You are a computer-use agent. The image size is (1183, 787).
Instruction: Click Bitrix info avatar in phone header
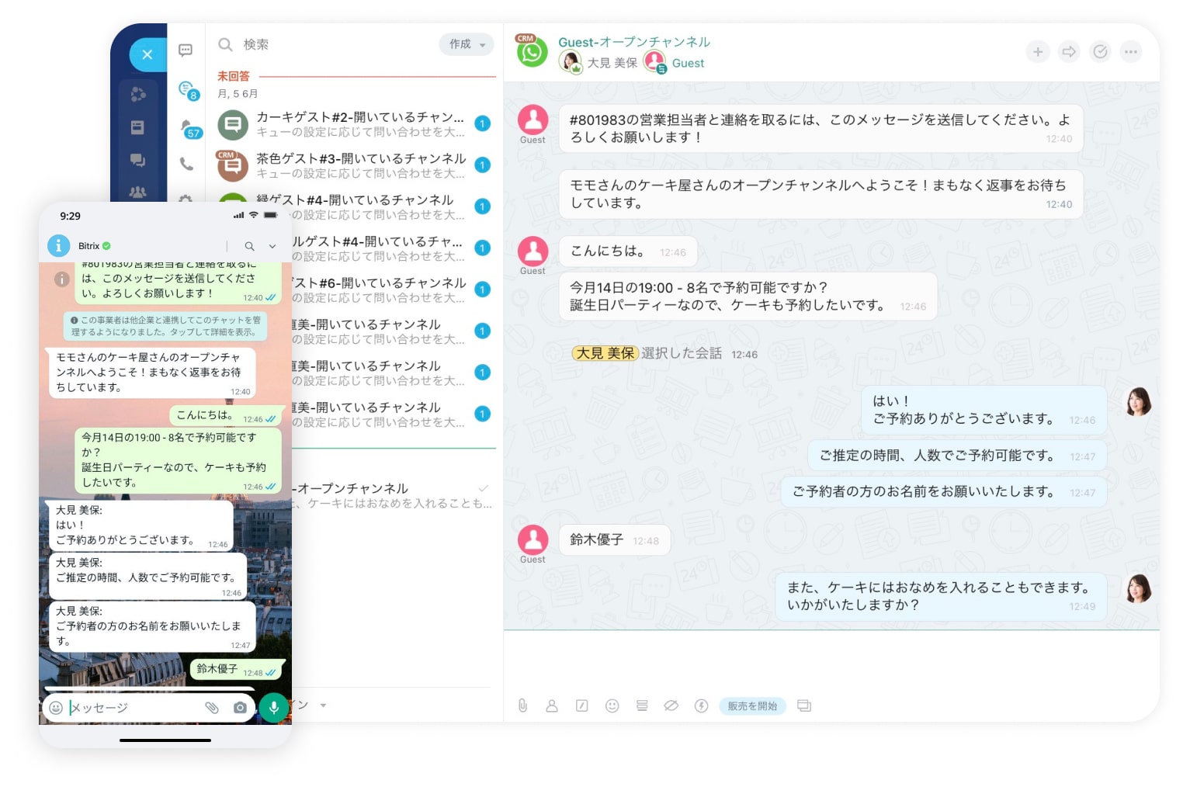[x=58, y=245]
